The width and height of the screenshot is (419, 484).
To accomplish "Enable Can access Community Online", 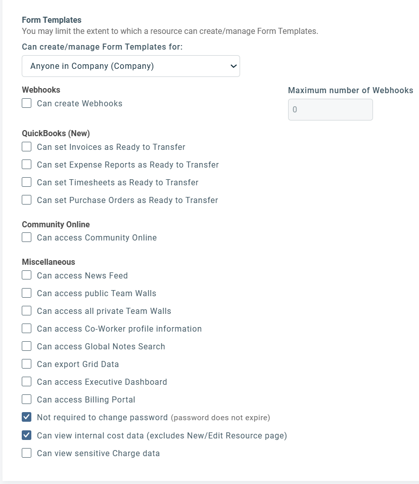I will coord(27,238).
